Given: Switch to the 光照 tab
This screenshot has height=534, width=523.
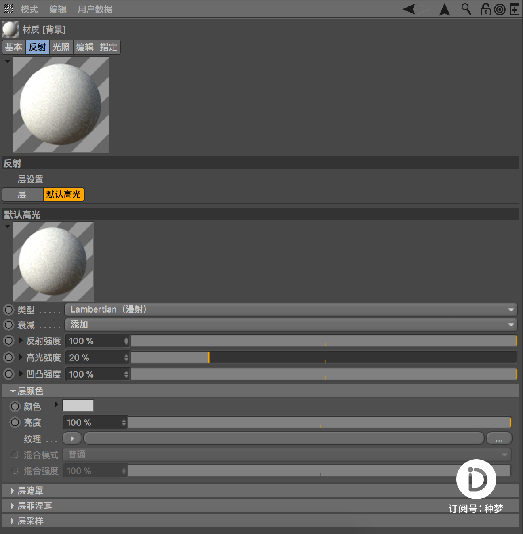Looking at the screenshot, I should tap(61, 47).
